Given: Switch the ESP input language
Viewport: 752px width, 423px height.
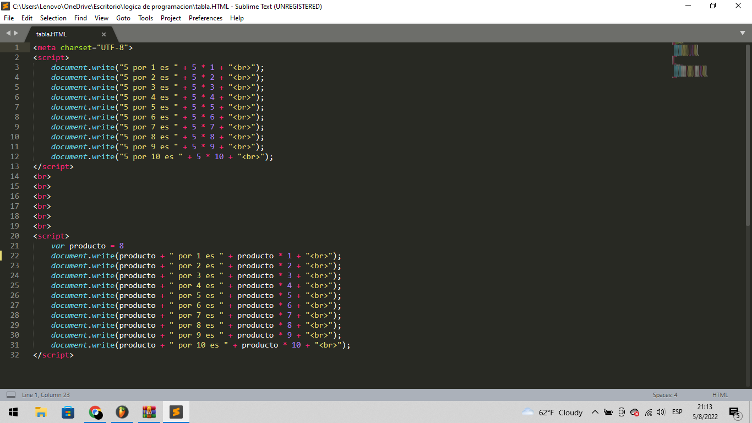Looking at the screenshot, I should tap(677, 412).
